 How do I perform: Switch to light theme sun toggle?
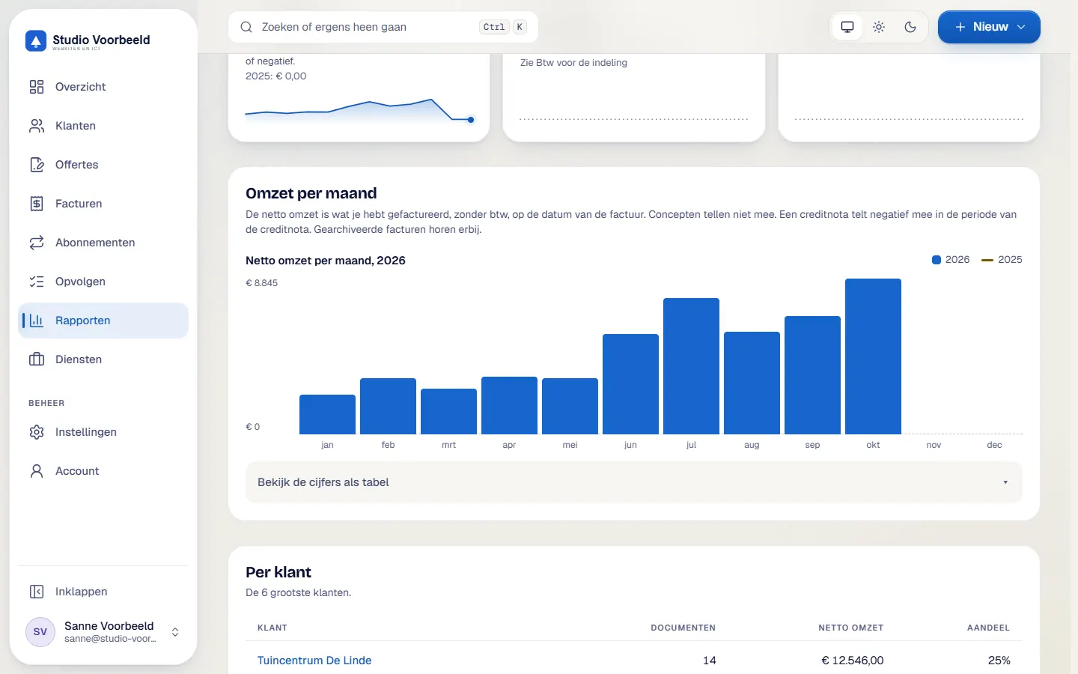(x=879, y=27)
